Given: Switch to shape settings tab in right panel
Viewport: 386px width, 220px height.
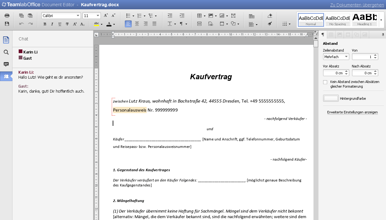Looking at the screenshot, I should point(356,34).
